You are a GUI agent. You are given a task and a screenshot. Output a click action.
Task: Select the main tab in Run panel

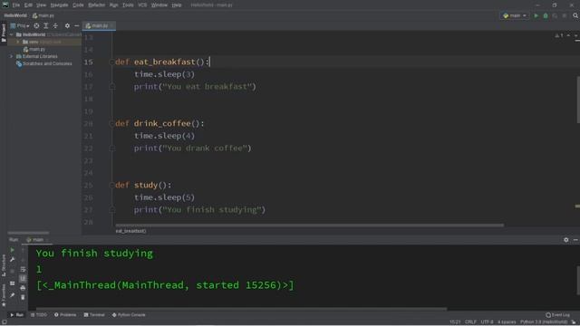click(x=36, y=240)
